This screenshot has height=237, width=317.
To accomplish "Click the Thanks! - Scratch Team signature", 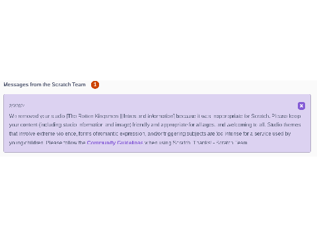I will pyautogui.click(x=220, y=143).
